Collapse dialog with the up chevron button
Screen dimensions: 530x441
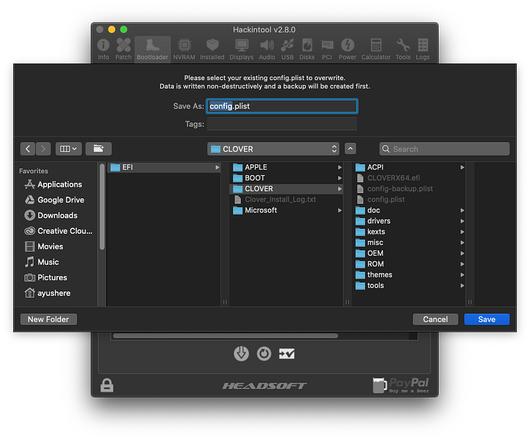point(350,149)
